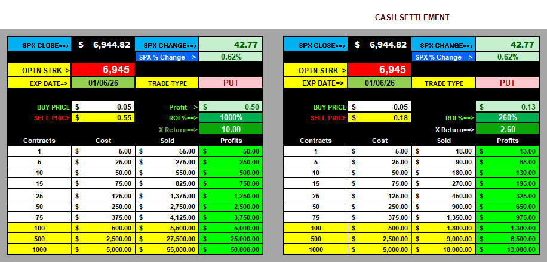Image resolution: width=547 pixels, height=262 pixels.
Task: Select the sell price cell showing 0.55
Action: pos(103,118)
